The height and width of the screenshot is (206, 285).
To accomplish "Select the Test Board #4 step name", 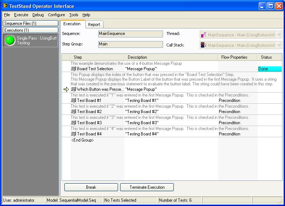I will pyautogui.click(x=89, y=134).
